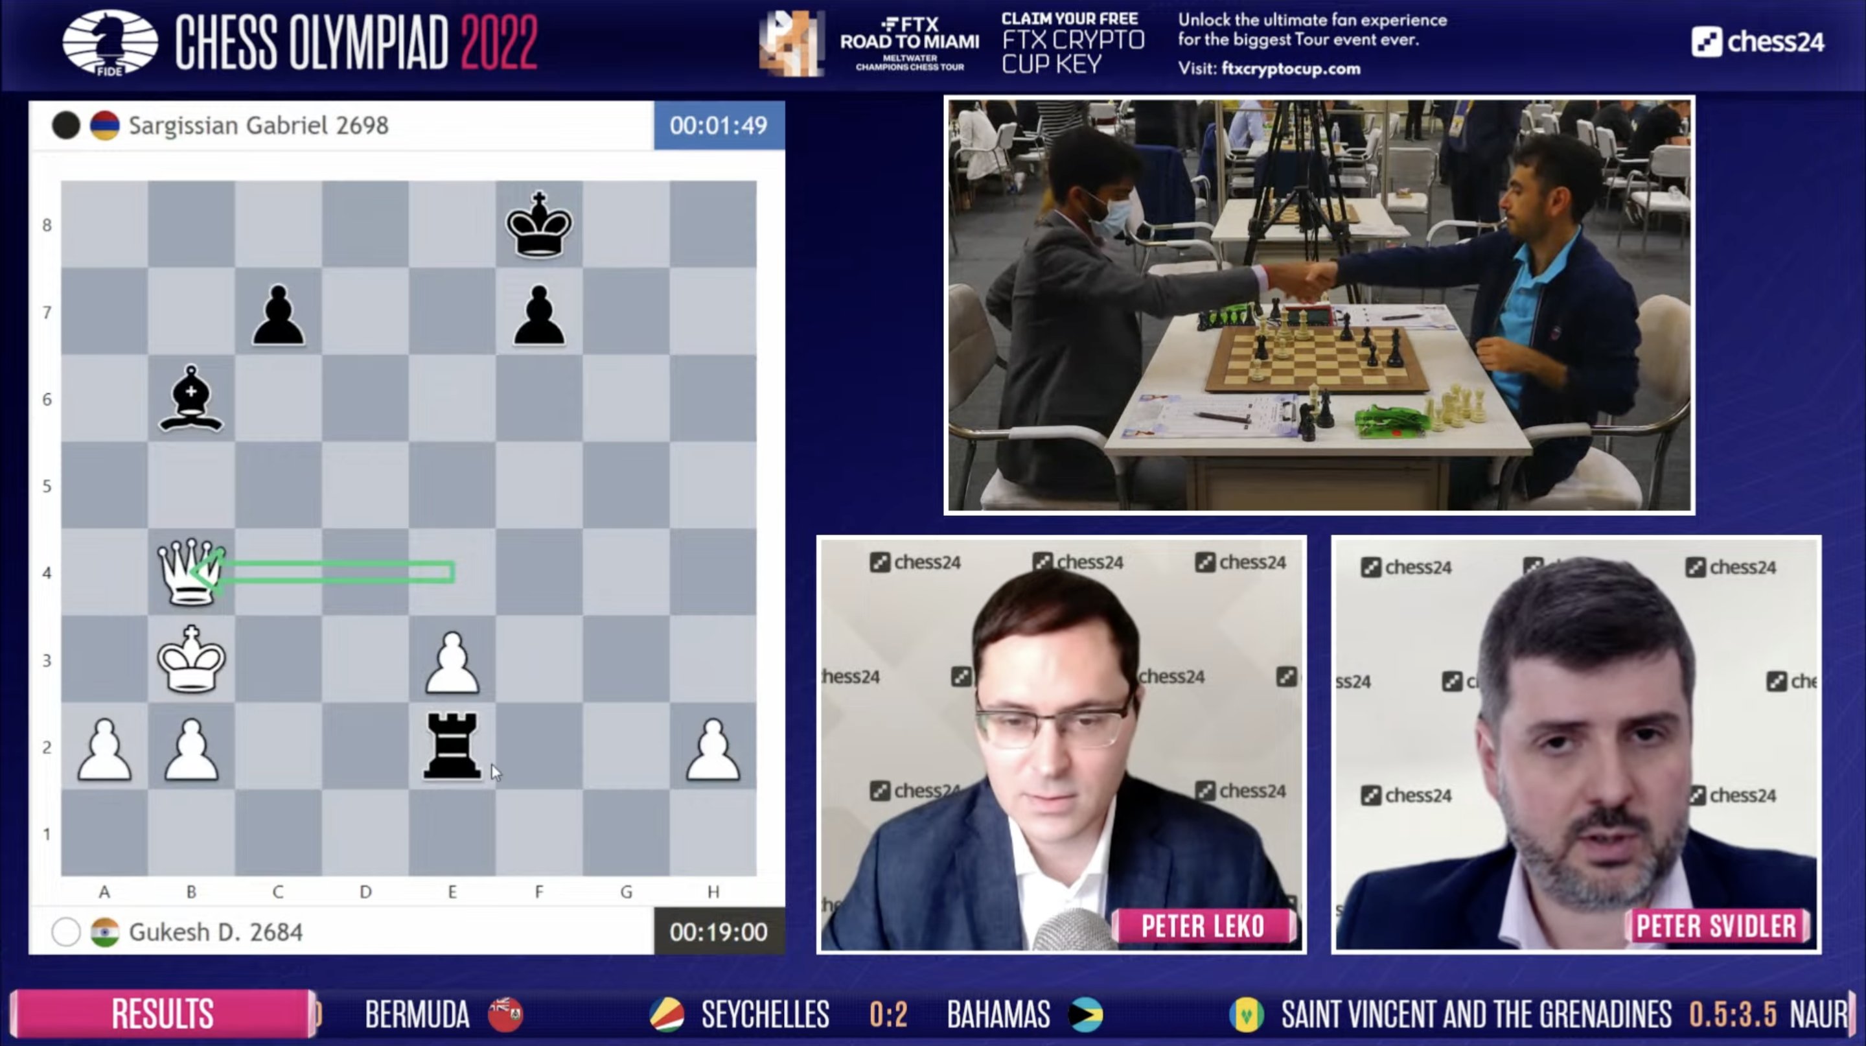Click the ftxcryptocup.com link
Screen dimensions: 1866x1046
click(1291, 69)
